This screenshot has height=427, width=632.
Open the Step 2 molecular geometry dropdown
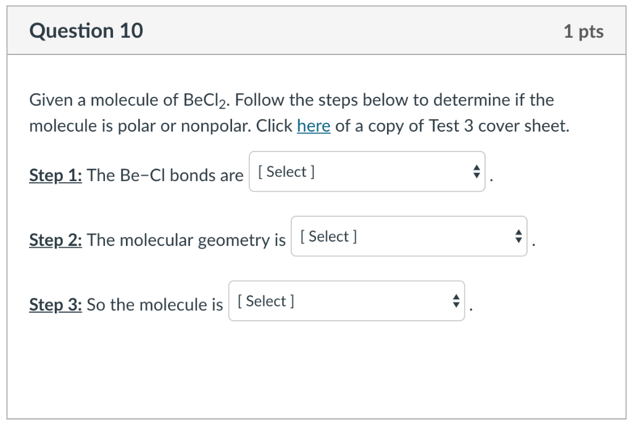point(409,236)
